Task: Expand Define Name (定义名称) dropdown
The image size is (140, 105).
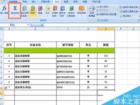Action: tap(109, 7)
